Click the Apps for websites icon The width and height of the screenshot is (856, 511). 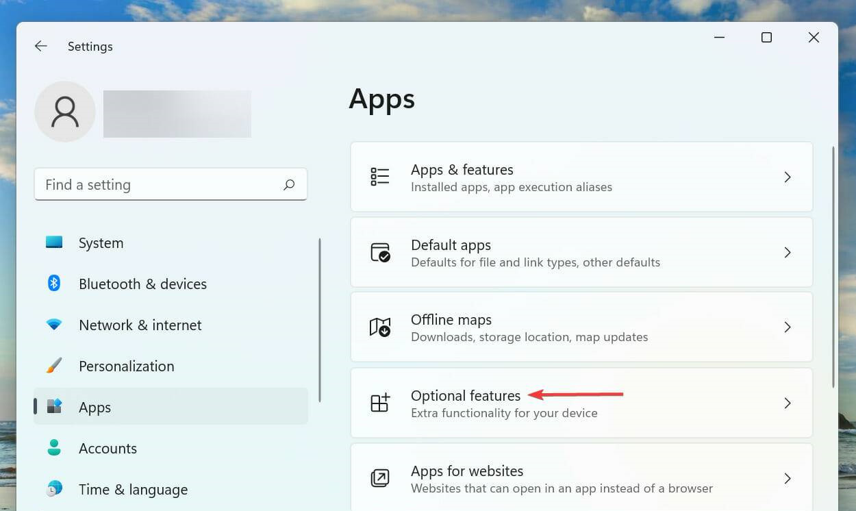[x=380, y=478]
